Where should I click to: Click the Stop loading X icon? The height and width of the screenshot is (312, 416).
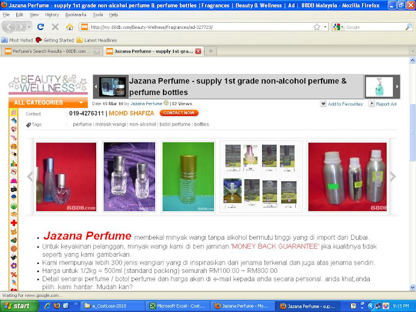pos(55,26)
